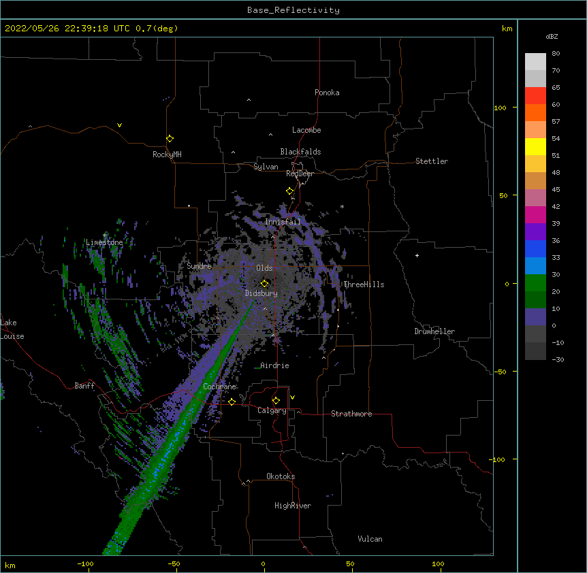587x573 pixels.
Task: Click the km label above the vertical axis
Action: click(x=507, y=29)
